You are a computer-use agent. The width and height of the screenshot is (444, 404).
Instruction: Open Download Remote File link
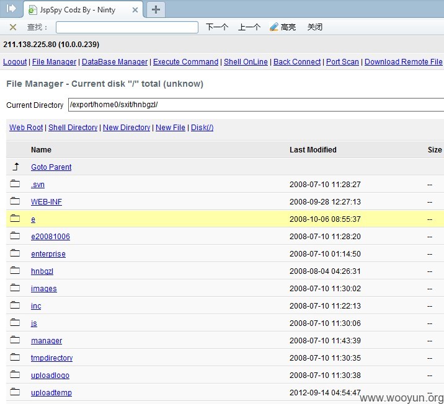point(404,62)
